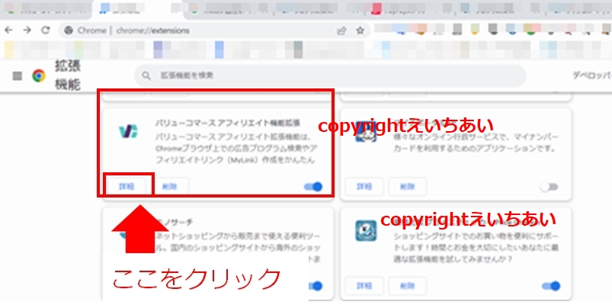Reload the chrome://extensions page

(46, 30)
